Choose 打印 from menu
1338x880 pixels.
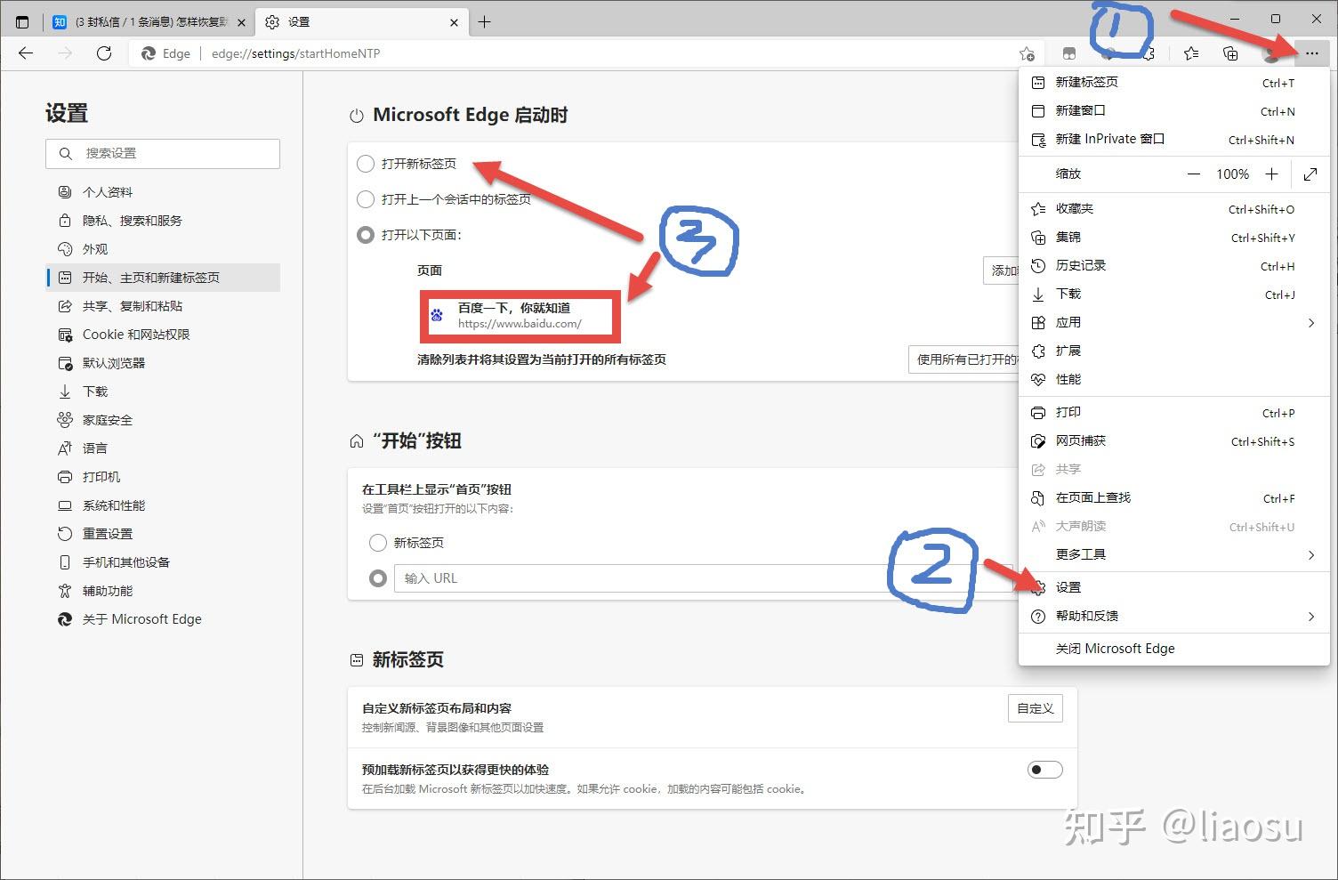click(x=1173, y=413)
